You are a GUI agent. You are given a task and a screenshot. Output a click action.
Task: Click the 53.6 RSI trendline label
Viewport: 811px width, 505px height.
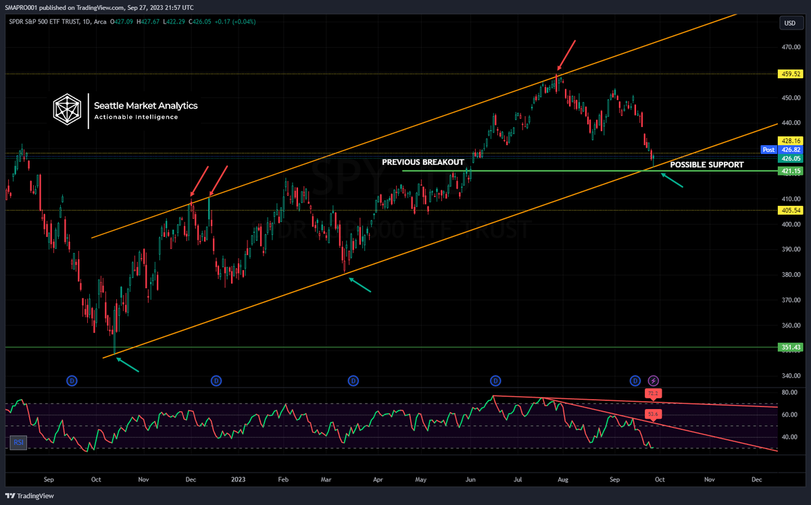(653, 413)
